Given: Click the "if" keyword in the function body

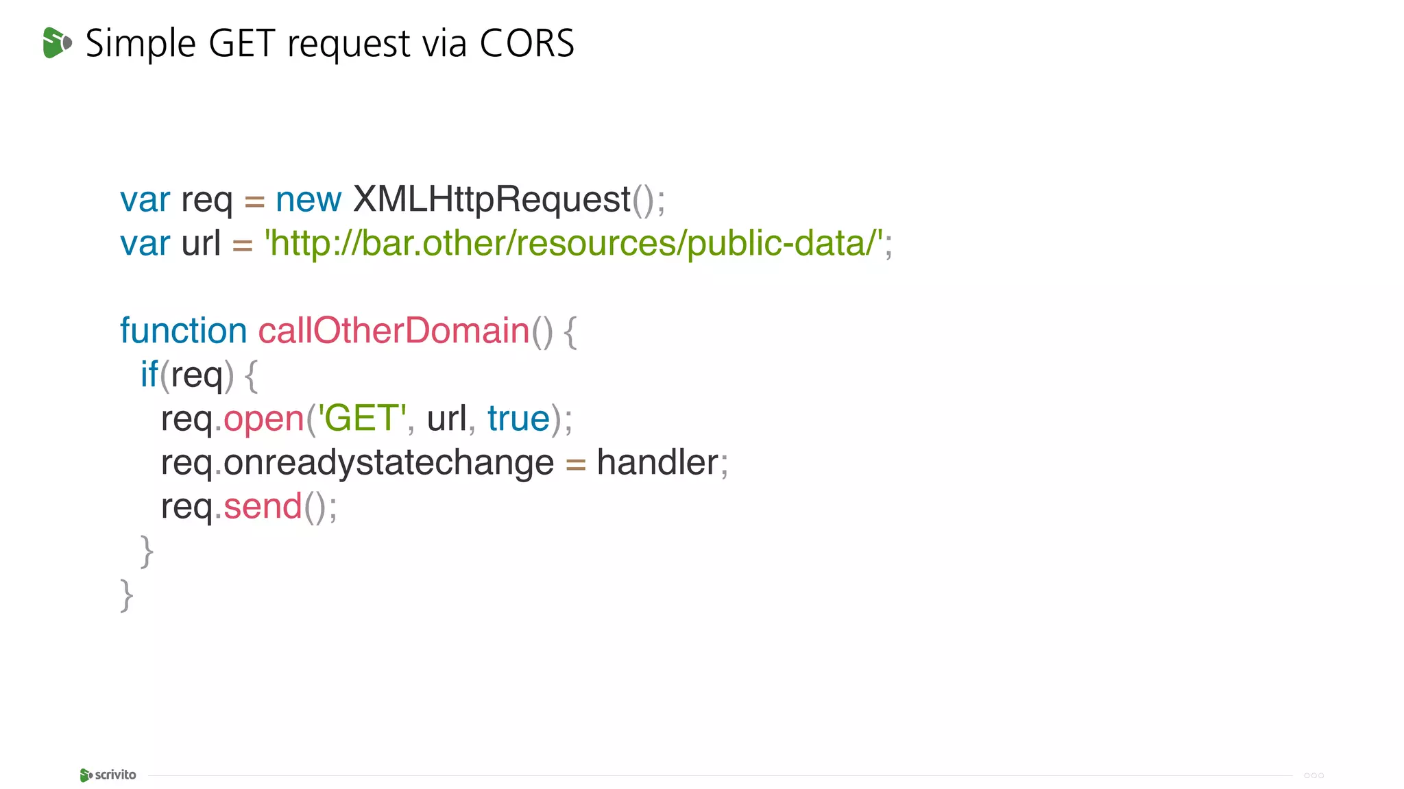Looking at the screenshot, I should coord(149,375).
